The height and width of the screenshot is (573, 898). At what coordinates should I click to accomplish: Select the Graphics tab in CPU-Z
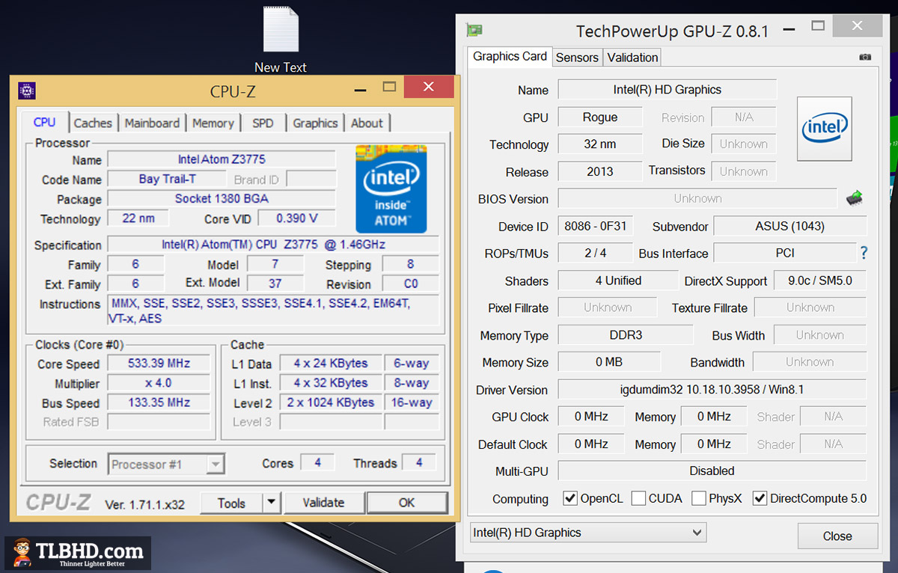coord(315,123)
